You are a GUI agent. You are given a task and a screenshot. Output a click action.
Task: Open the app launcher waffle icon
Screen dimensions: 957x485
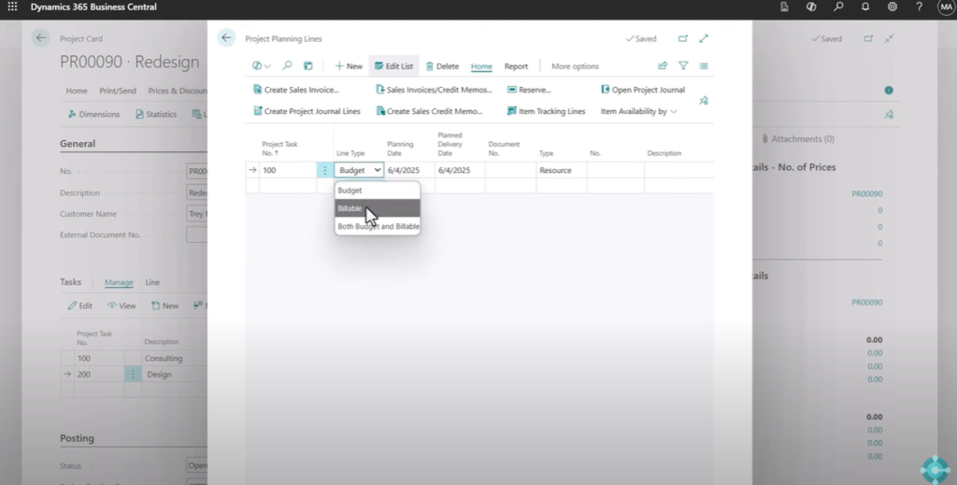pyautogui.click(x=12, y=7)
